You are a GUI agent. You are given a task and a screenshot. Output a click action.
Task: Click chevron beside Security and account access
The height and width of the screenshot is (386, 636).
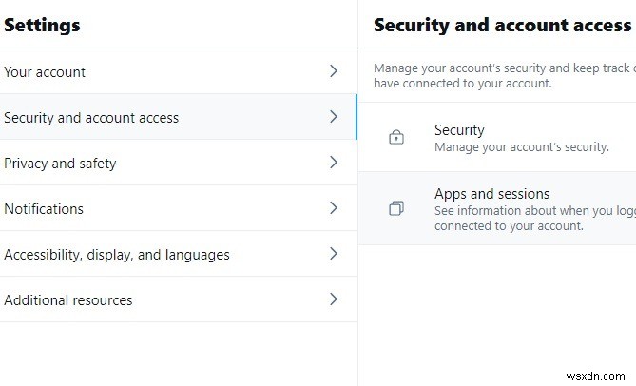(333, 117)
